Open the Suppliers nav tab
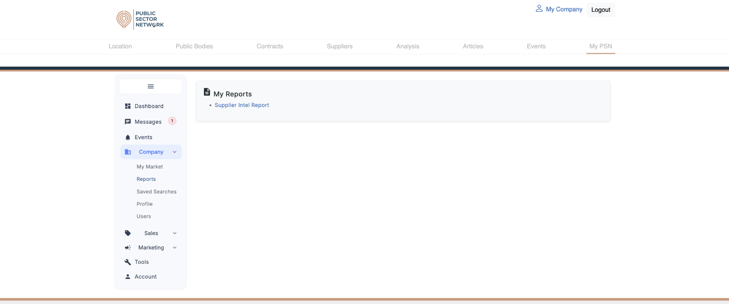Viewport: 729px width, 304px height. [x=340, y=46]
